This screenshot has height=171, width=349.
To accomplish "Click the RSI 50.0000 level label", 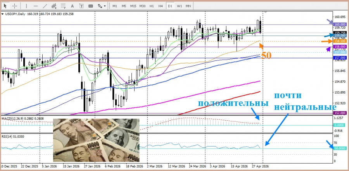I will (340, 148).
